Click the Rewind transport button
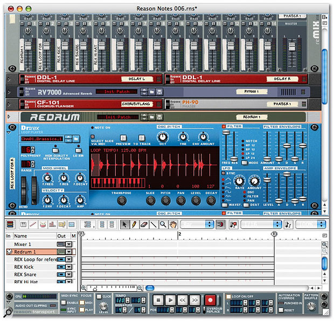 point(183,300)
